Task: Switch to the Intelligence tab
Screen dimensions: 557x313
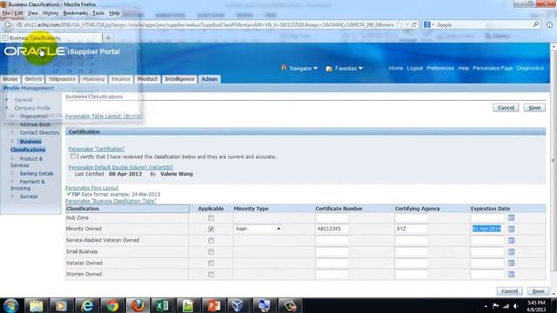Action: pos(179,79)
